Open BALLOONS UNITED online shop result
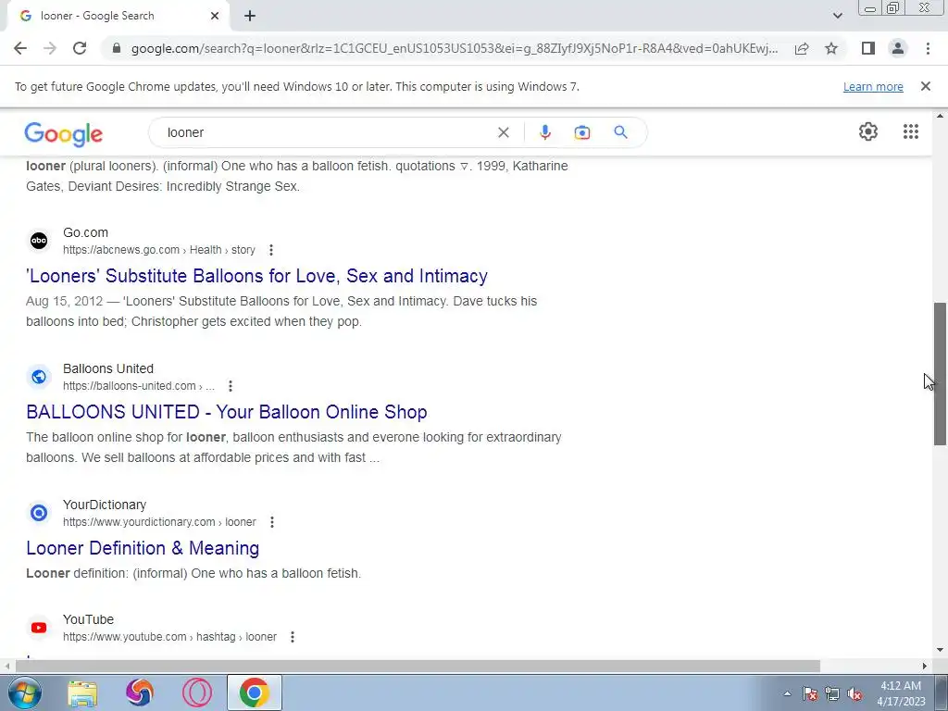The image size is (948, 711). 227,412
